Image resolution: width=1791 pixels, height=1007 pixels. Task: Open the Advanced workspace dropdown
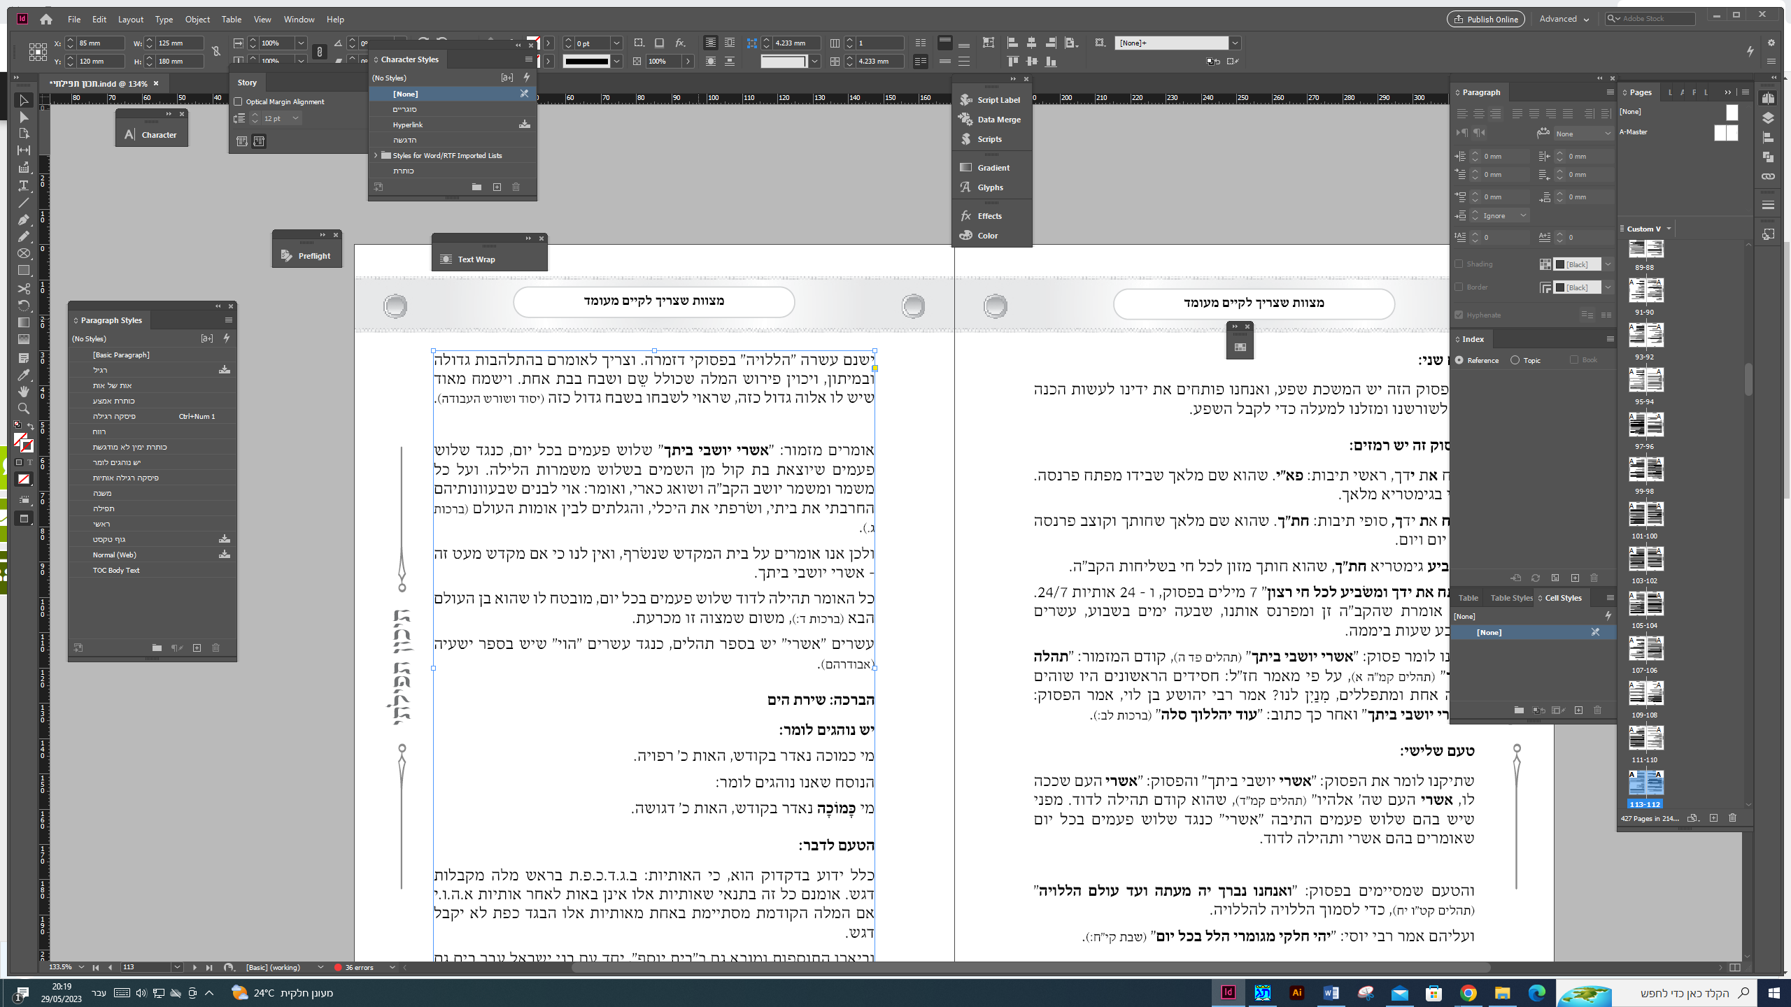pyautogui.click(x=1564, y=20)
